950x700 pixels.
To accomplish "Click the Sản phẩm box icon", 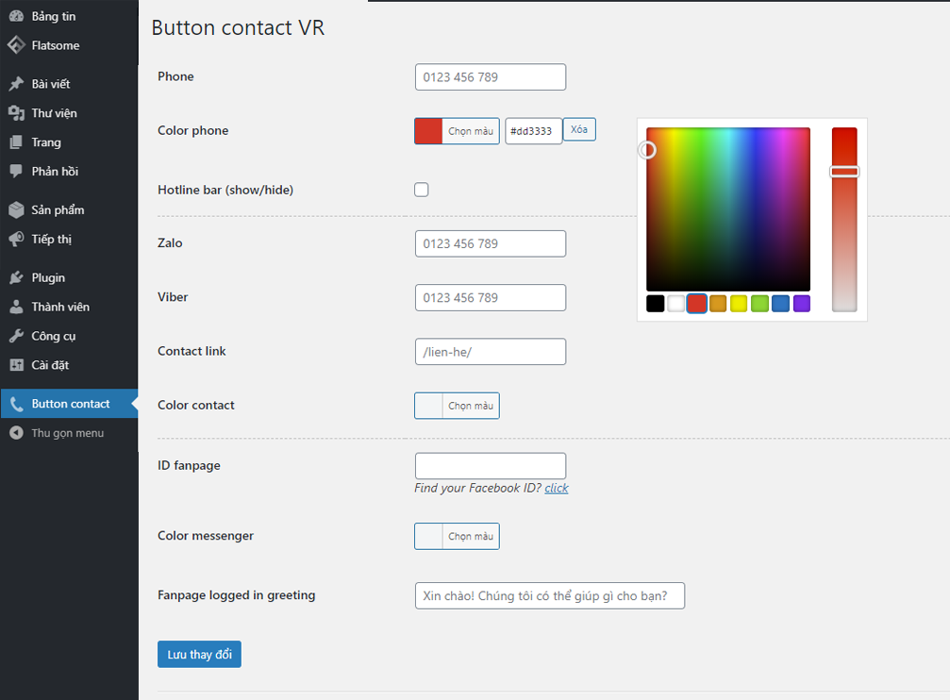I will [x=16, y=210].
